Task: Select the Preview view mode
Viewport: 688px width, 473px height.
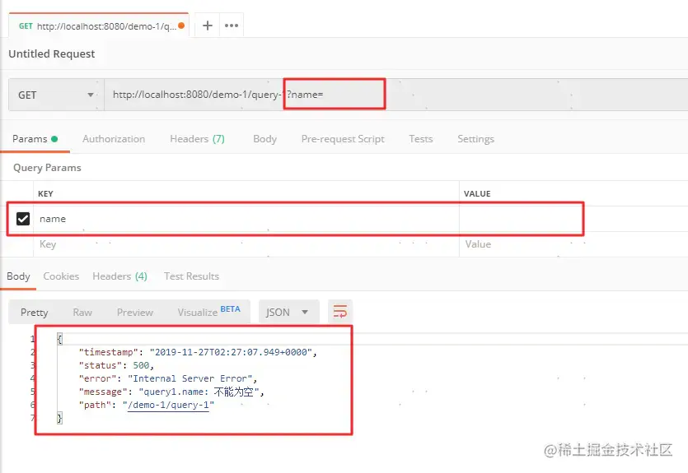Action: click(x=134, y=313)
